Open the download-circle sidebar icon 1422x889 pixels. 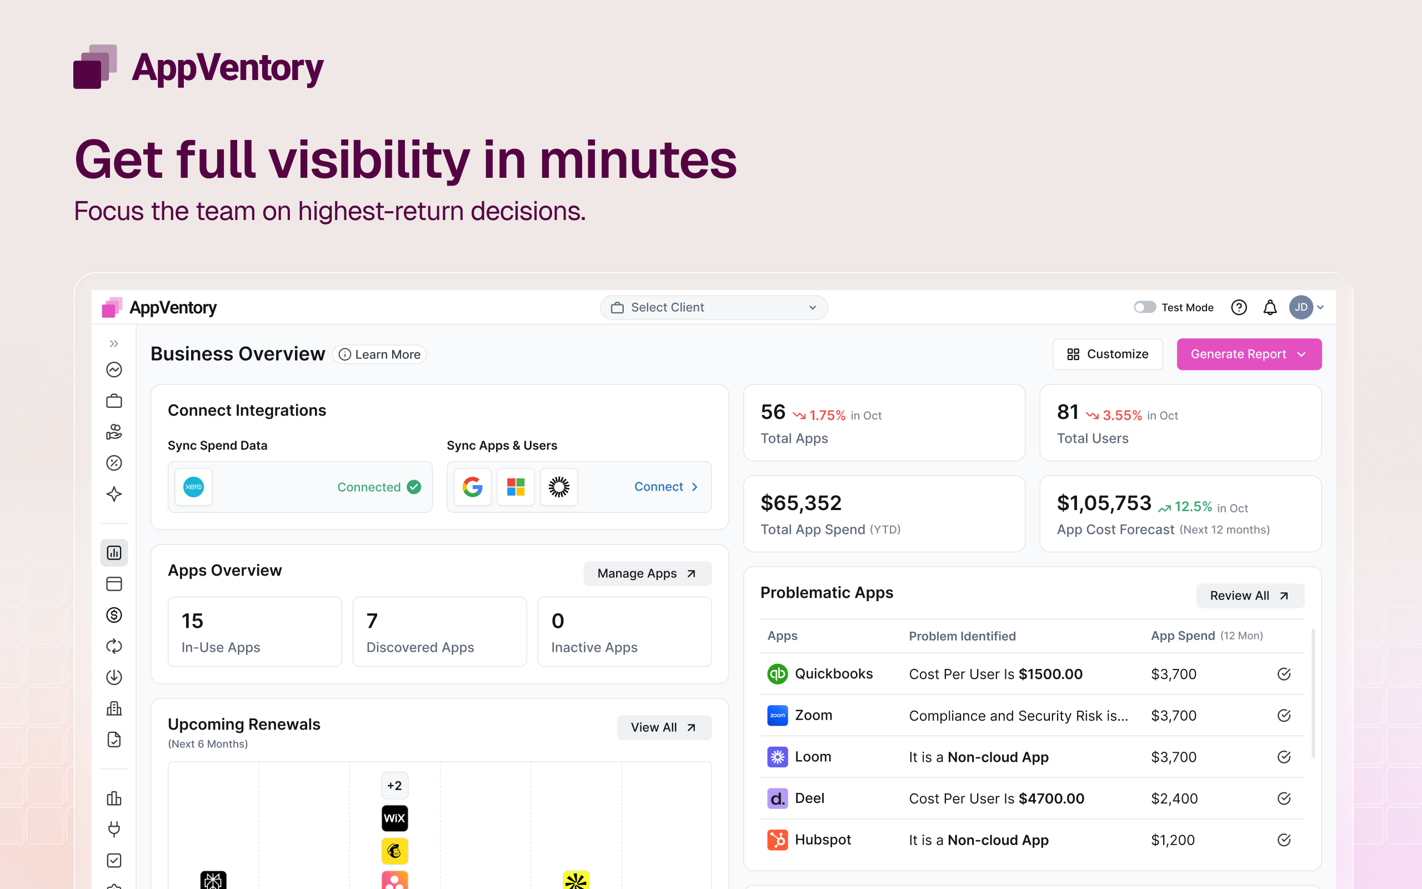tap(114, 677)
